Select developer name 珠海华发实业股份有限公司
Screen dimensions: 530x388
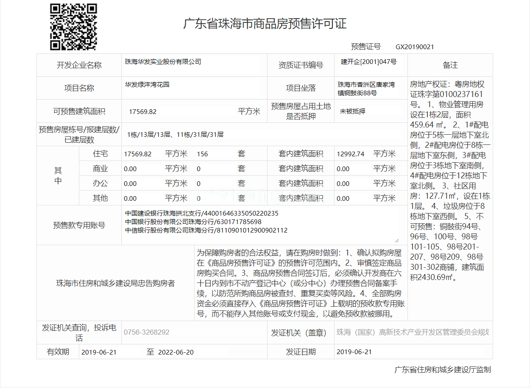tap(163, 62)
